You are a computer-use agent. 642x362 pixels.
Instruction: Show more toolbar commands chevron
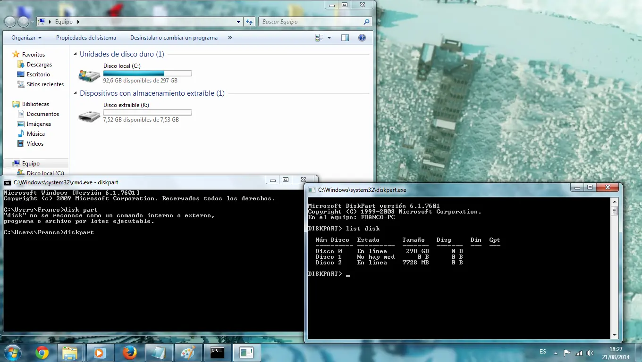coord(230,38)
